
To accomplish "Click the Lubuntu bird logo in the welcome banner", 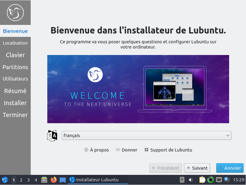I will pos(95,75).
